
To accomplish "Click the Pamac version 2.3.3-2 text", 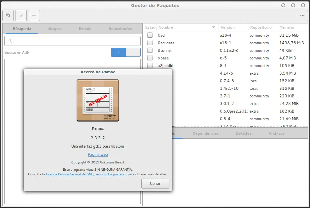I will coord(98,138).
